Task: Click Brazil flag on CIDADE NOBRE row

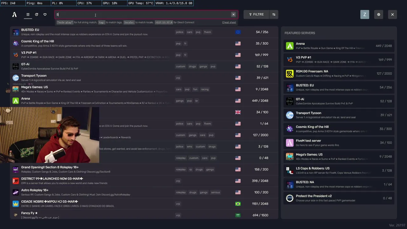Action: click(x=238, y=204)
